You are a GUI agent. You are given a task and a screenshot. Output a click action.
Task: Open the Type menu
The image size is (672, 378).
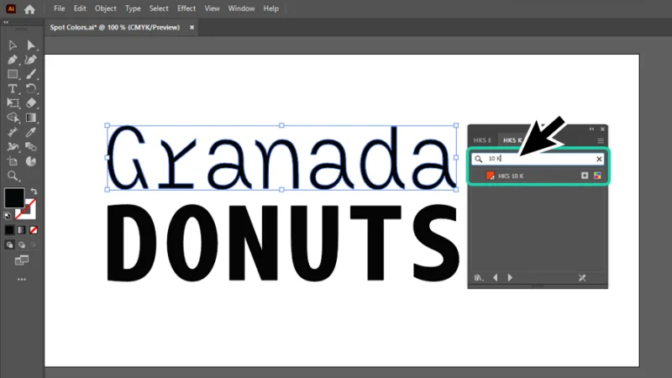click(x=133, y=8)
